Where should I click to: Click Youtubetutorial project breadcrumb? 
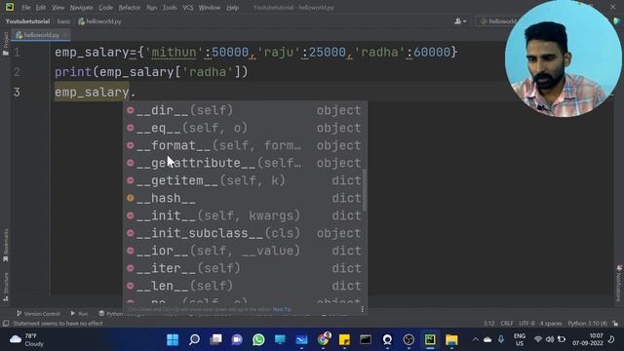[x=27, y=21]
